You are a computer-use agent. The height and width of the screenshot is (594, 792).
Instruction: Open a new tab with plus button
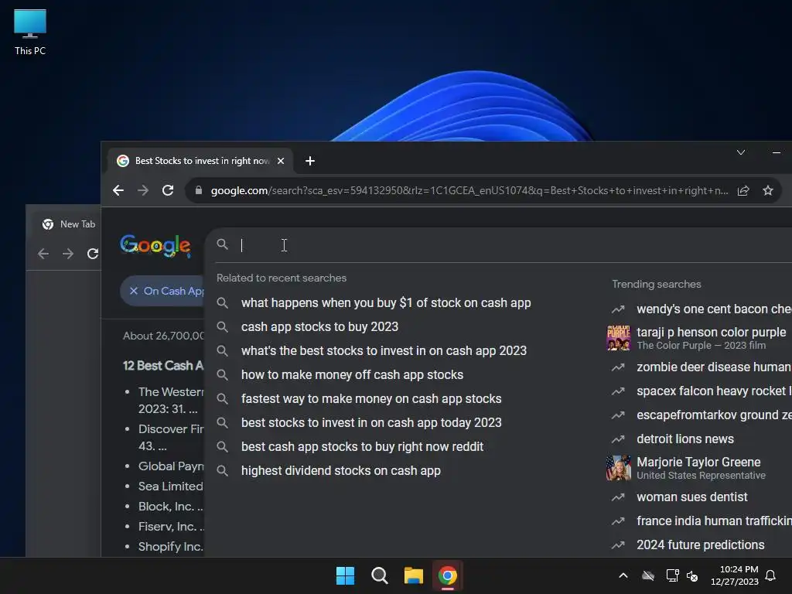(x=310, y=161)
